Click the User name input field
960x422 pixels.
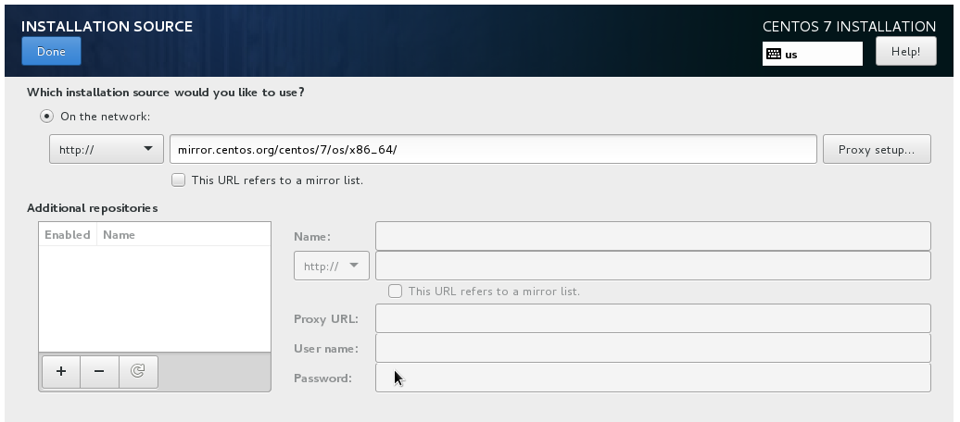pyautogui.click(x=653, y=348)
